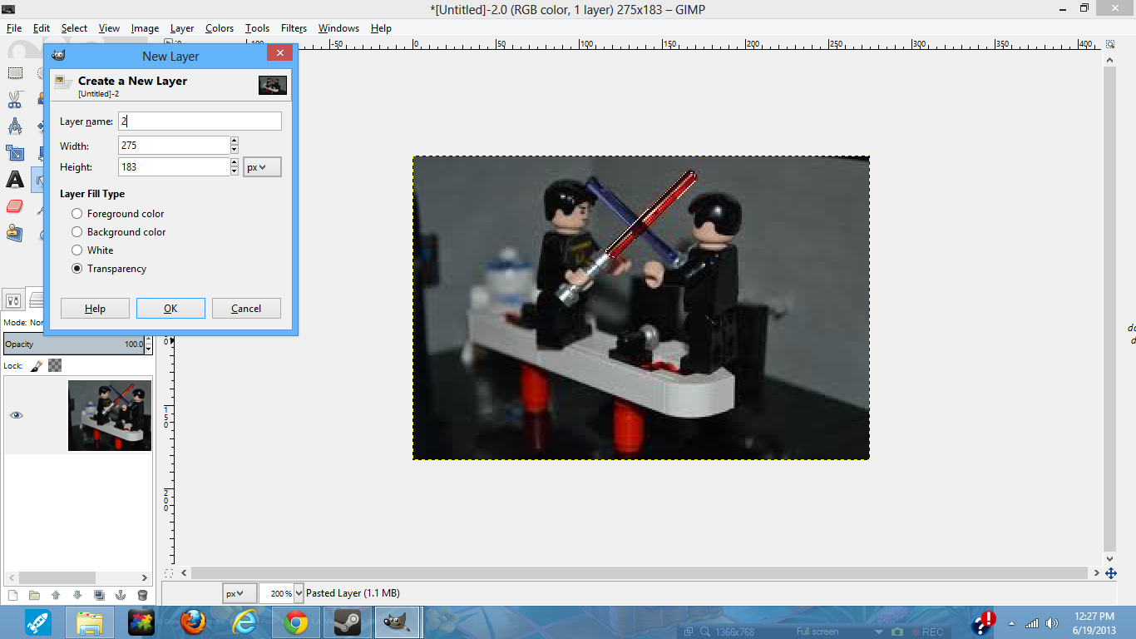1136x639 pixels.
Task: Click the canvas horizontal scrollbar
Action: [x=640, y=573]
